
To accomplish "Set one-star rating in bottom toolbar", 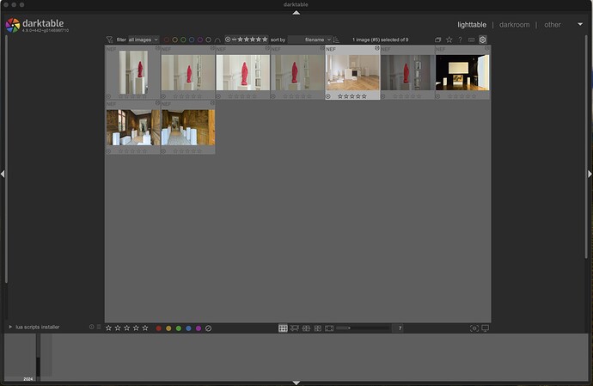I will coord(108,328).
